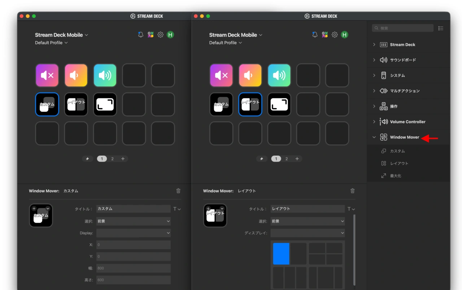Select the blue zone in the layout picker
Screen dimensions: 462x290
click(x=282, y=253)
